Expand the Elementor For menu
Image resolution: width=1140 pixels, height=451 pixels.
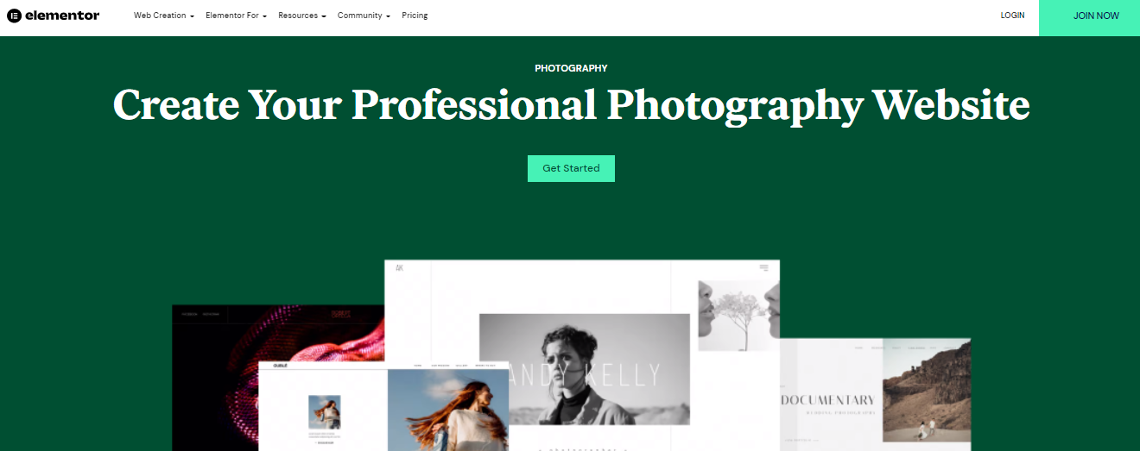tap(236, 16)
